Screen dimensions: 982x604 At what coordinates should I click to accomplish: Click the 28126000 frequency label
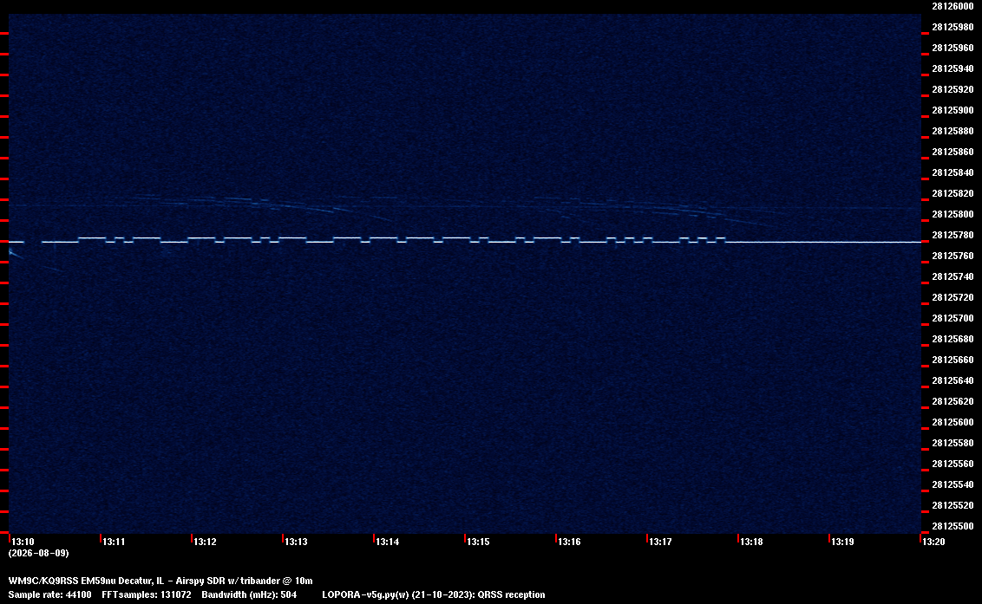(x=953, y=6)
